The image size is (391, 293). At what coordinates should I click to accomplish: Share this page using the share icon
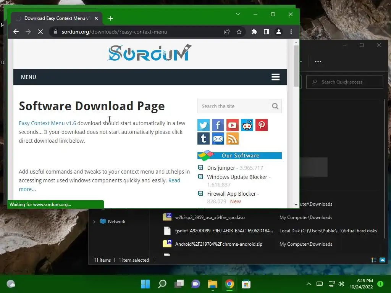[x=227, y=32]
